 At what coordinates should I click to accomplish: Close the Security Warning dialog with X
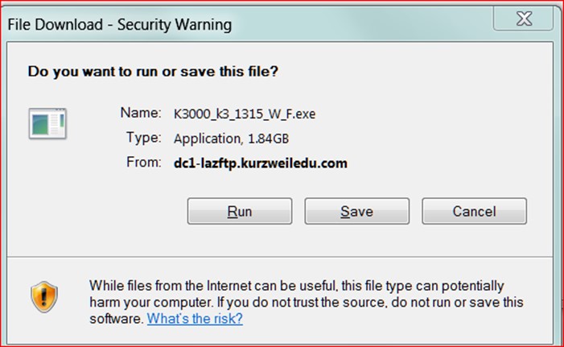point(524,18)
